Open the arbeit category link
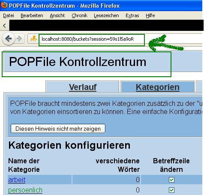 (x=17, y=180)
